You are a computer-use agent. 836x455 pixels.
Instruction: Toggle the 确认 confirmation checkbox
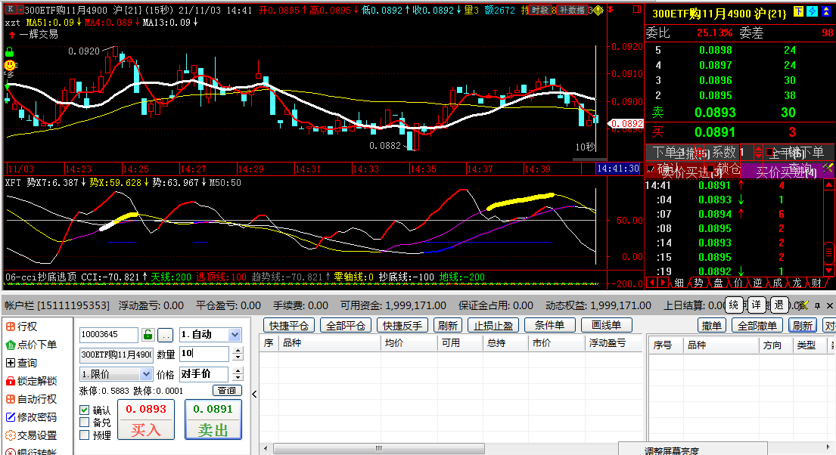(84, 410)
